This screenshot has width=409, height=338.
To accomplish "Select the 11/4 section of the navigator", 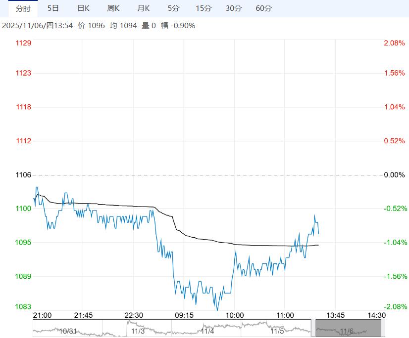I will pos(207,331).
